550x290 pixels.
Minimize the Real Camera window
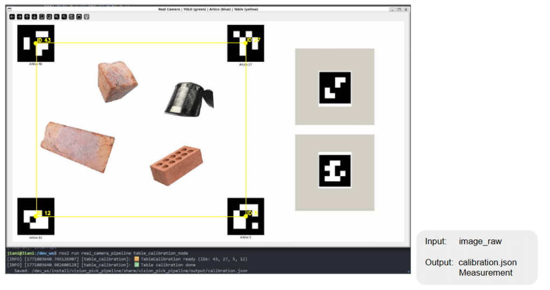tap(392, 10)
